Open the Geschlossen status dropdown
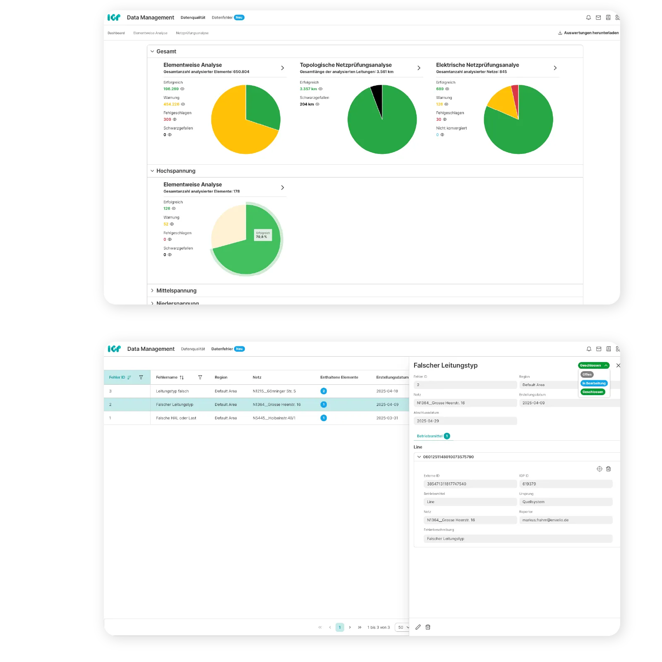Viewport: 662px width, 662px height. [x=593, y=365]
